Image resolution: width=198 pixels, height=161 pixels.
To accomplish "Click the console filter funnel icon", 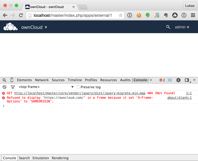I will (12, 87).
